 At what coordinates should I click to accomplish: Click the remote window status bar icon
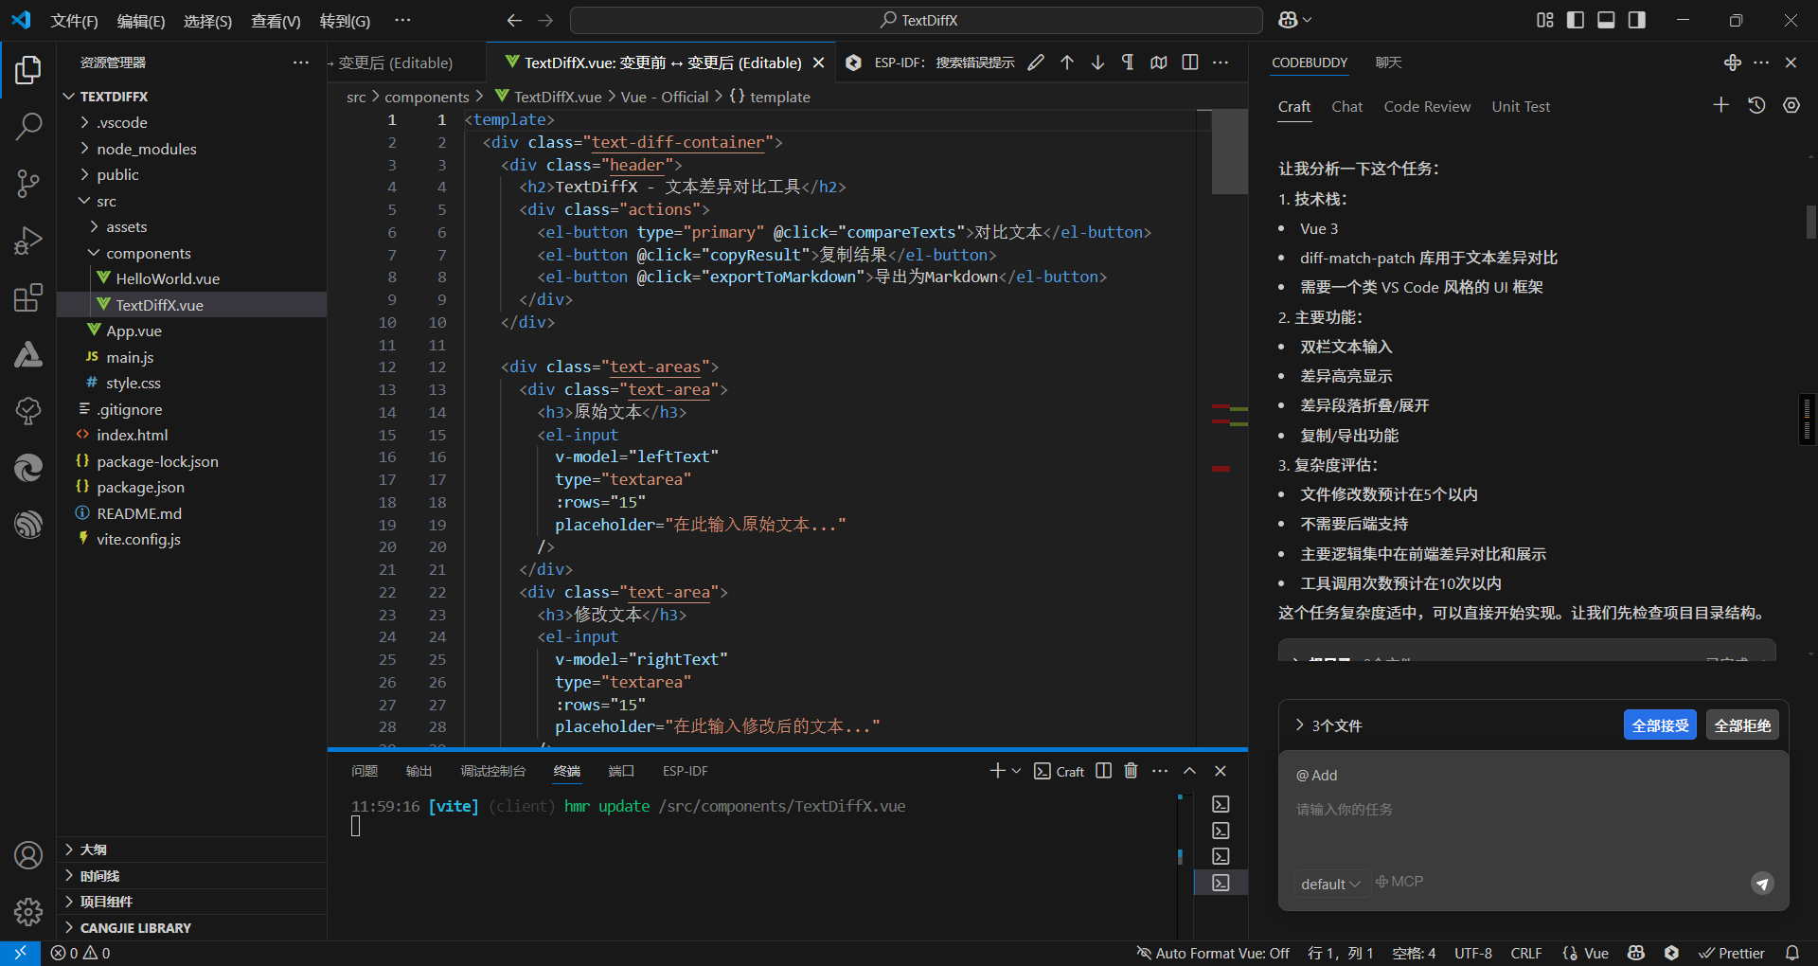pos(20,953)
